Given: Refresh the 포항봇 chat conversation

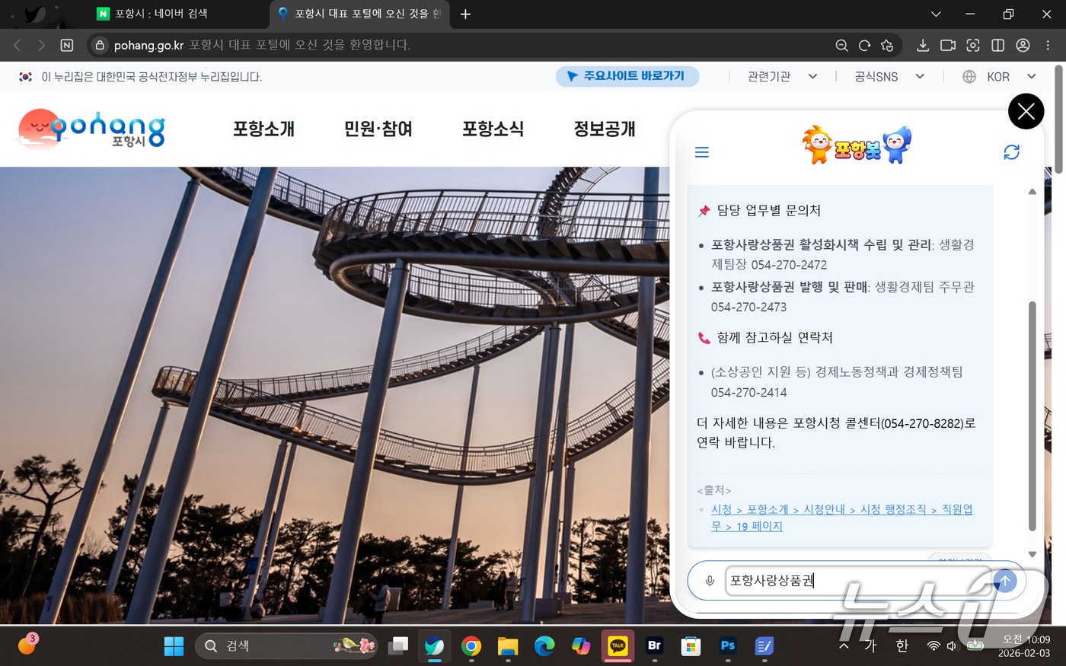Looking at the screenshot, I should [x=1011, y=151].
